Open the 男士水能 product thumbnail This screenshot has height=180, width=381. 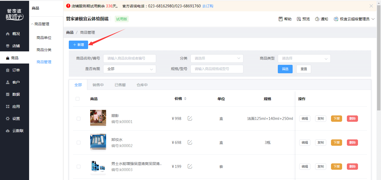98,166
